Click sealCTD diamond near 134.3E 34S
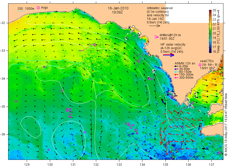Image resolution: width=229 pixels, height=168 pixels. [x=149, y=79]
